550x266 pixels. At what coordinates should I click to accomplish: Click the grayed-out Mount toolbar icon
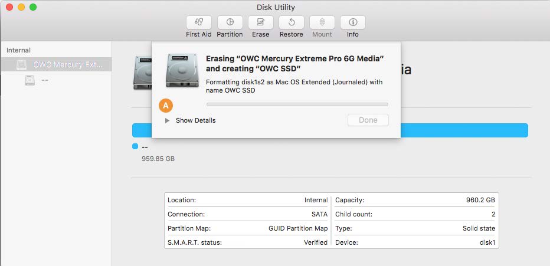point(322,22)
